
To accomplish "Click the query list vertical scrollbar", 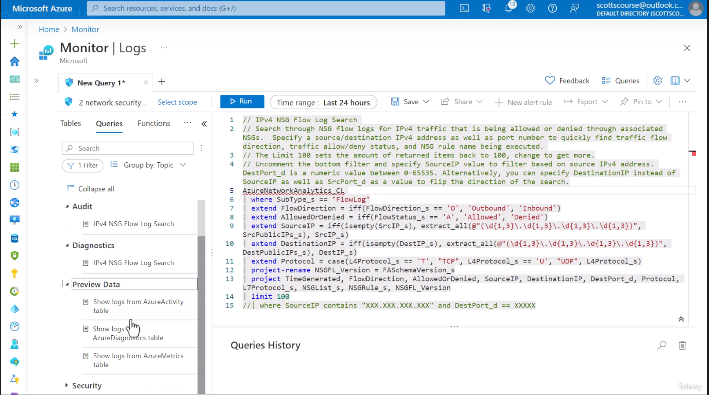I will [201, 315].
